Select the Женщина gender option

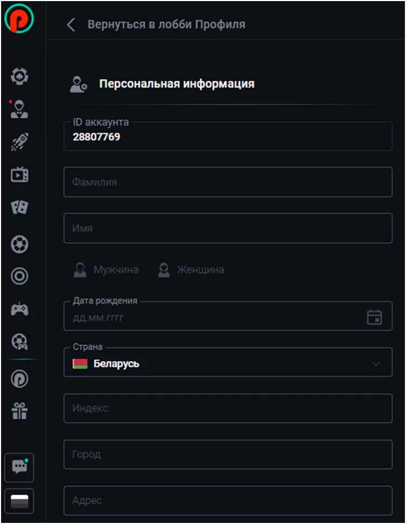pyautogui.click(x=191, y=270)
